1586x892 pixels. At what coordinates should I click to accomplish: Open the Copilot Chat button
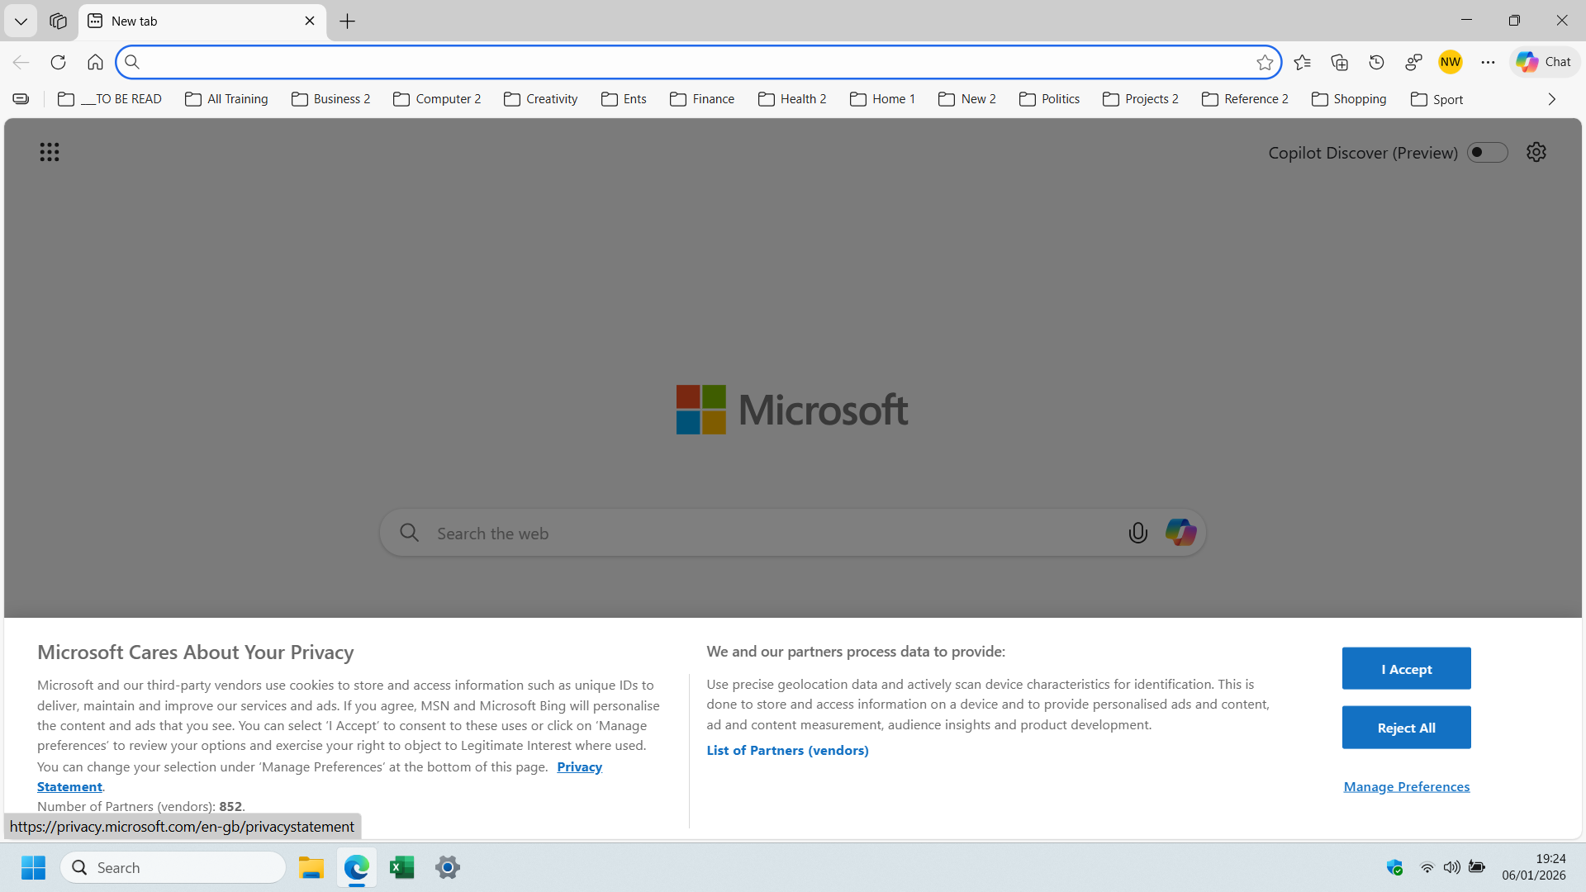[1544, 62]
